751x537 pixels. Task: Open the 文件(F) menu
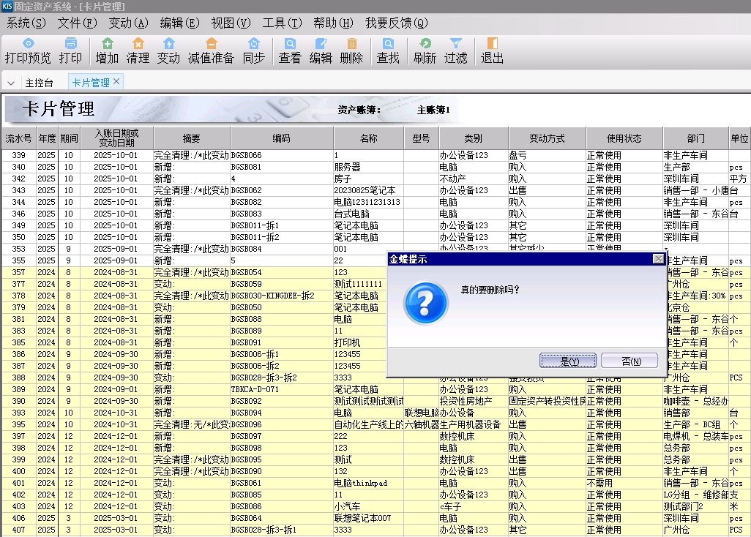77,23
